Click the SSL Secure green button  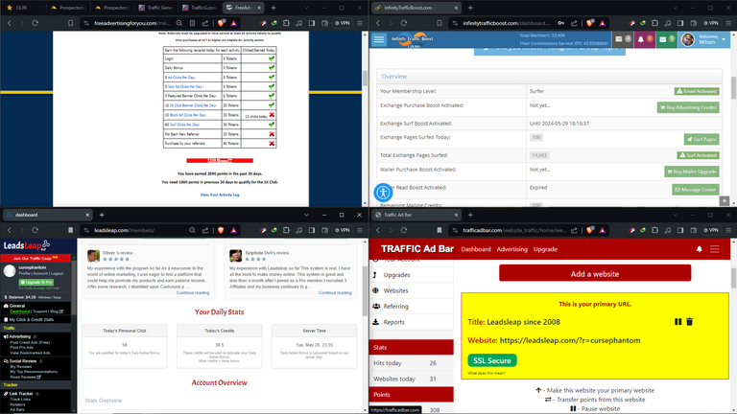point(492,360)
